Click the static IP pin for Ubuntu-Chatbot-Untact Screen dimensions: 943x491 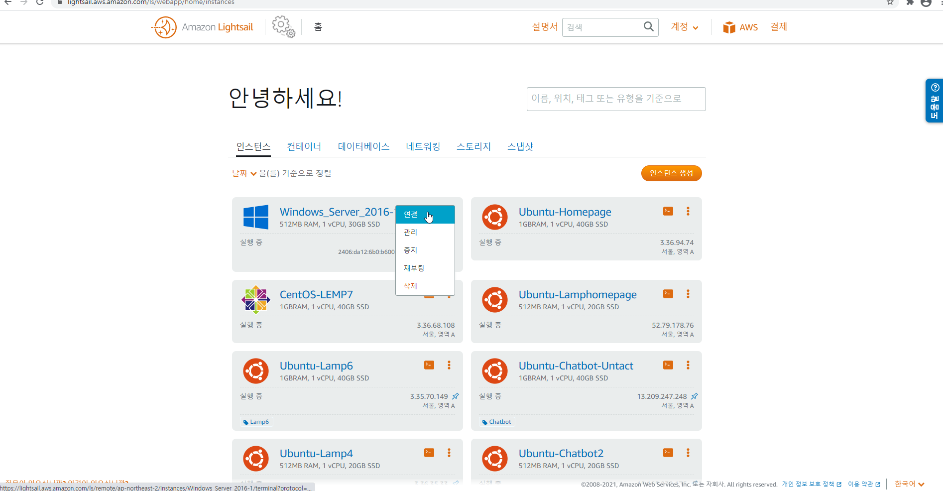point(695,396)
